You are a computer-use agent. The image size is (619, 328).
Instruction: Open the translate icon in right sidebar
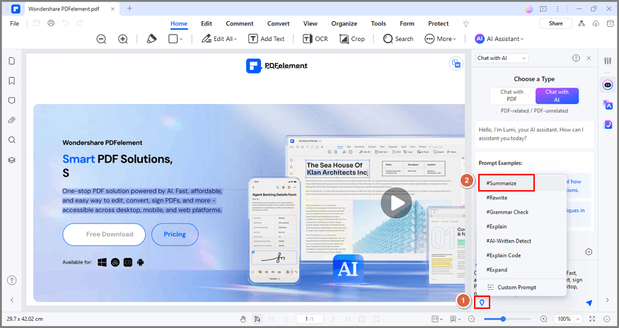608,105
